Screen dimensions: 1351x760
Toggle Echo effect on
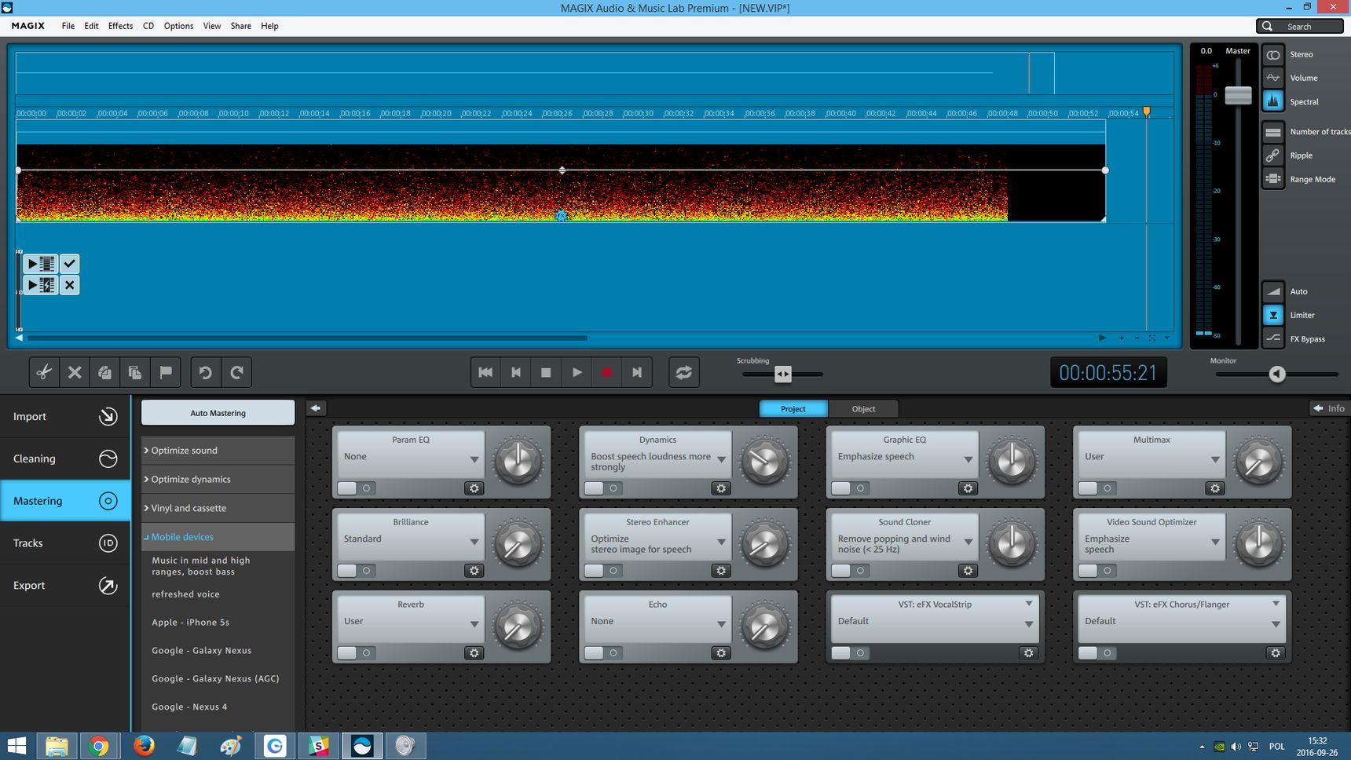pyautogui.click(x=602, y=653)
